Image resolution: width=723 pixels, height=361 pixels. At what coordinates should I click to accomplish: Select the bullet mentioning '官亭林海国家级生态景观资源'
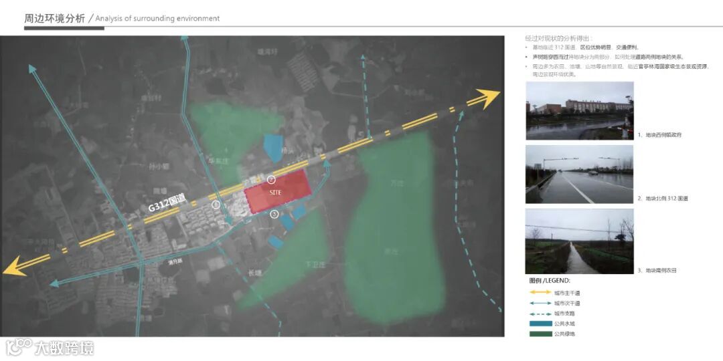[619, 70]
